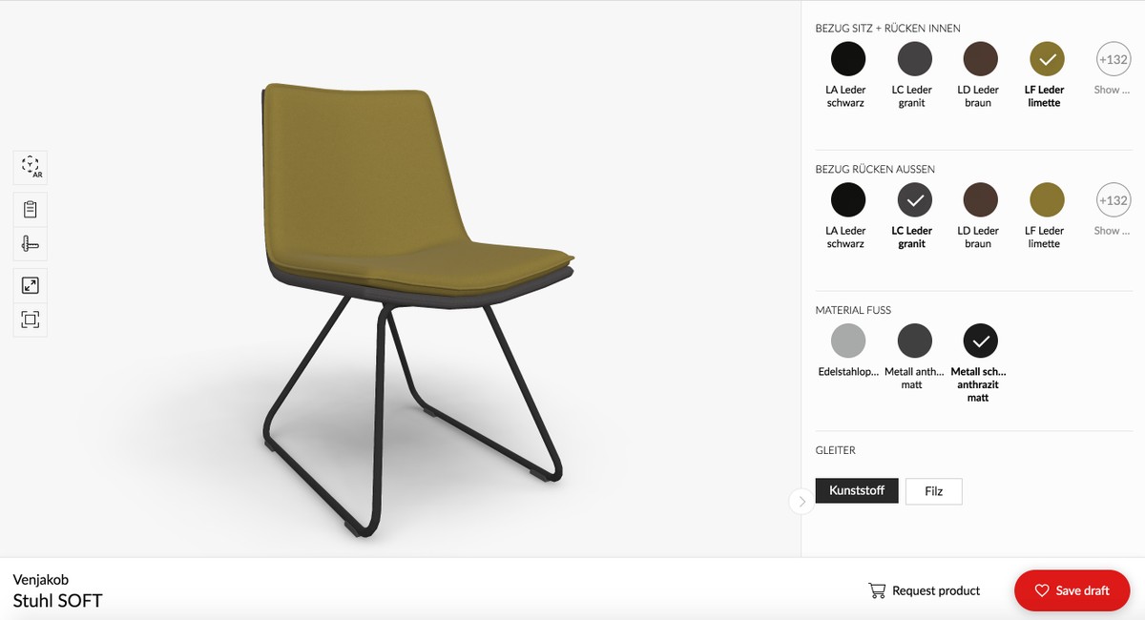Screen dimensions: 1145x620
Task: Show +132 more outer back cover options
Action: click(x=1114, y=200)
